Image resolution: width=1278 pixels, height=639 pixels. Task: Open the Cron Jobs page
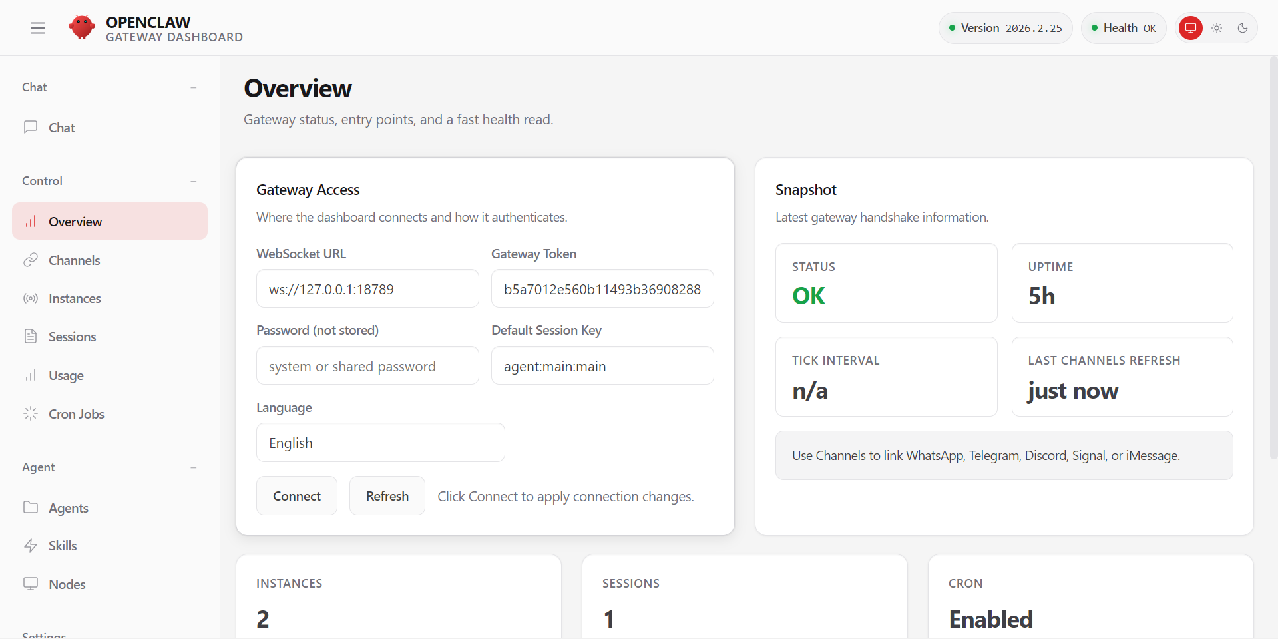[x=110, y=414]
